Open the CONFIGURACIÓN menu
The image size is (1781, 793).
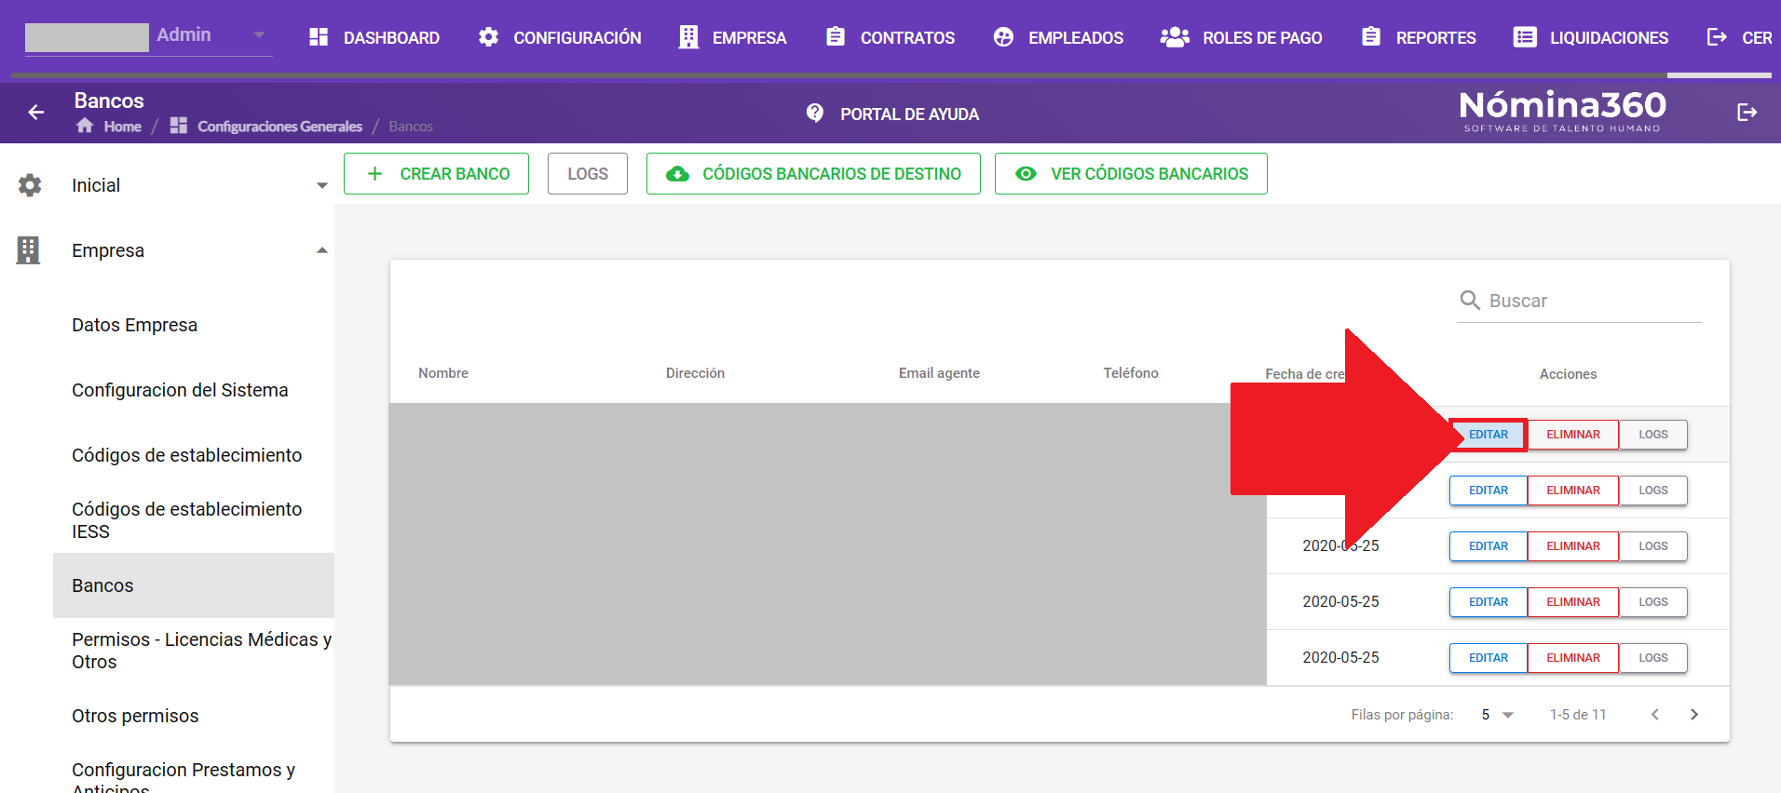pyautogui.click(x=560, y=37)
